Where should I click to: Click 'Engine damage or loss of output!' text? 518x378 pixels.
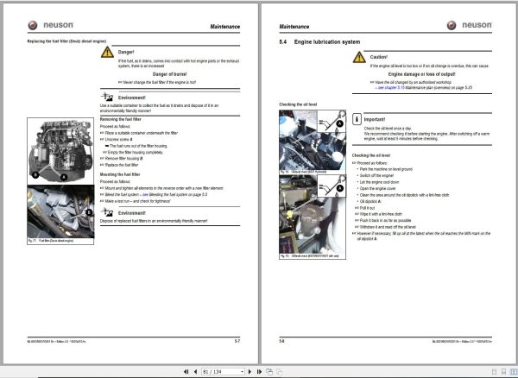[x=421, y=74]
